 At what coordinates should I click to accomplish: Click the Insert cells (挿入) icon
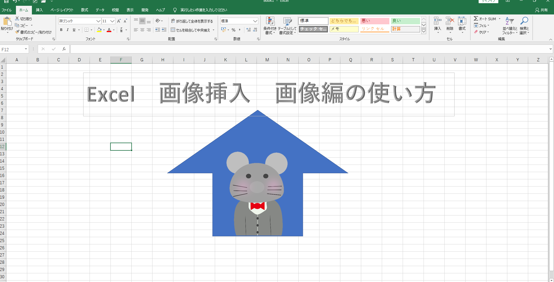437,21
